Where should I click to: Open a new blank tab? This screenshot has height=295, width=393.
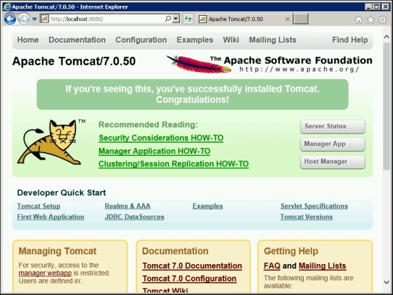[x=301, y=19]
